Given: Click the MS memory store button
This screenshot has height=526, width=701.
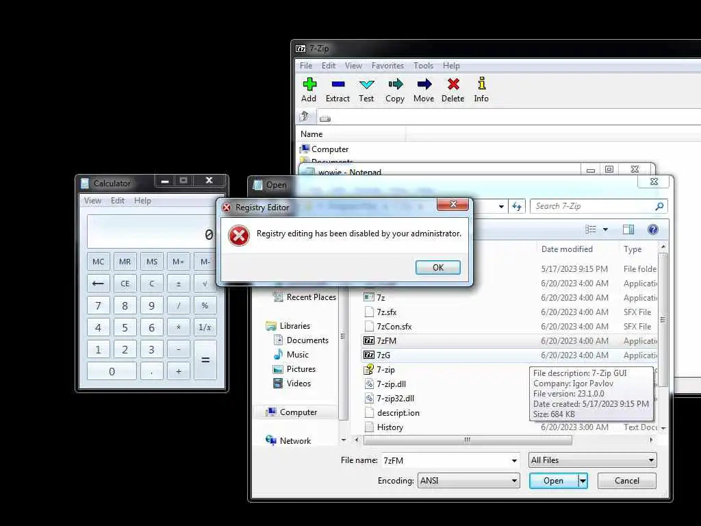Looking at the screenshot, I should 152,262.
